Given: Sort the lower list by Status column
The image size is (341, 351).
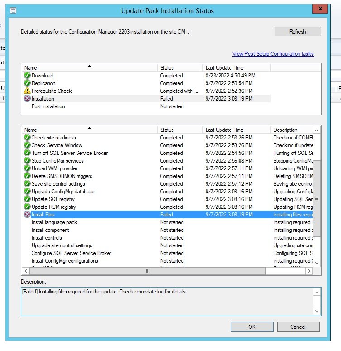Looking at the screenshot, I should pyautogui.click(x=180, y=130).
